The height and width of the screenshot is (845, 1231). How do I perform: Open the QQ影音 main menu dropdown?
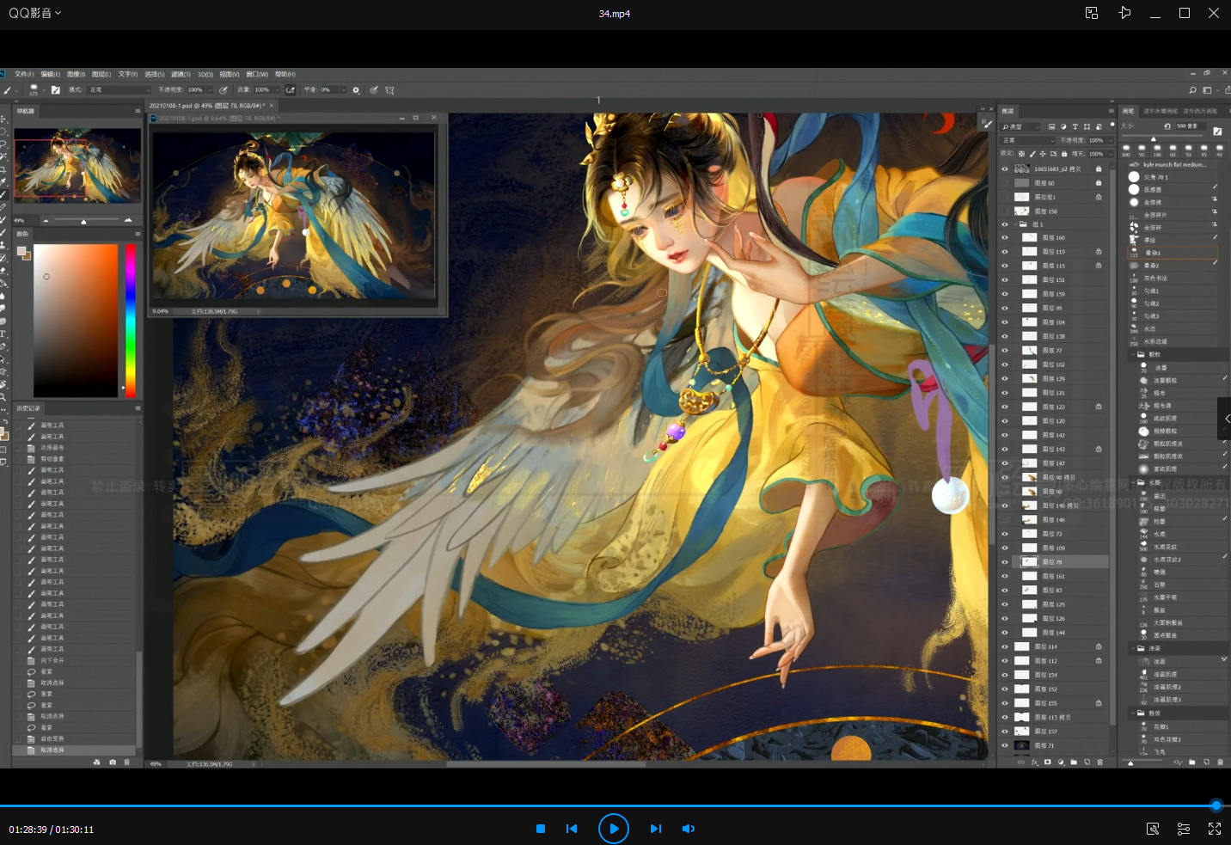click(35, 13)
